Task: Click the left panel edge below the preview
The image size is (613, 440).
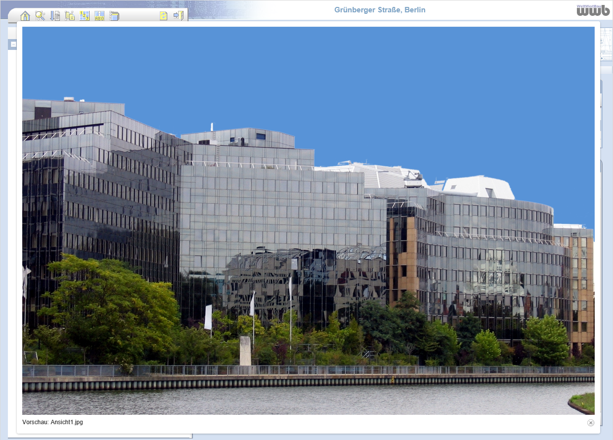Action: [x=99, y=436]
